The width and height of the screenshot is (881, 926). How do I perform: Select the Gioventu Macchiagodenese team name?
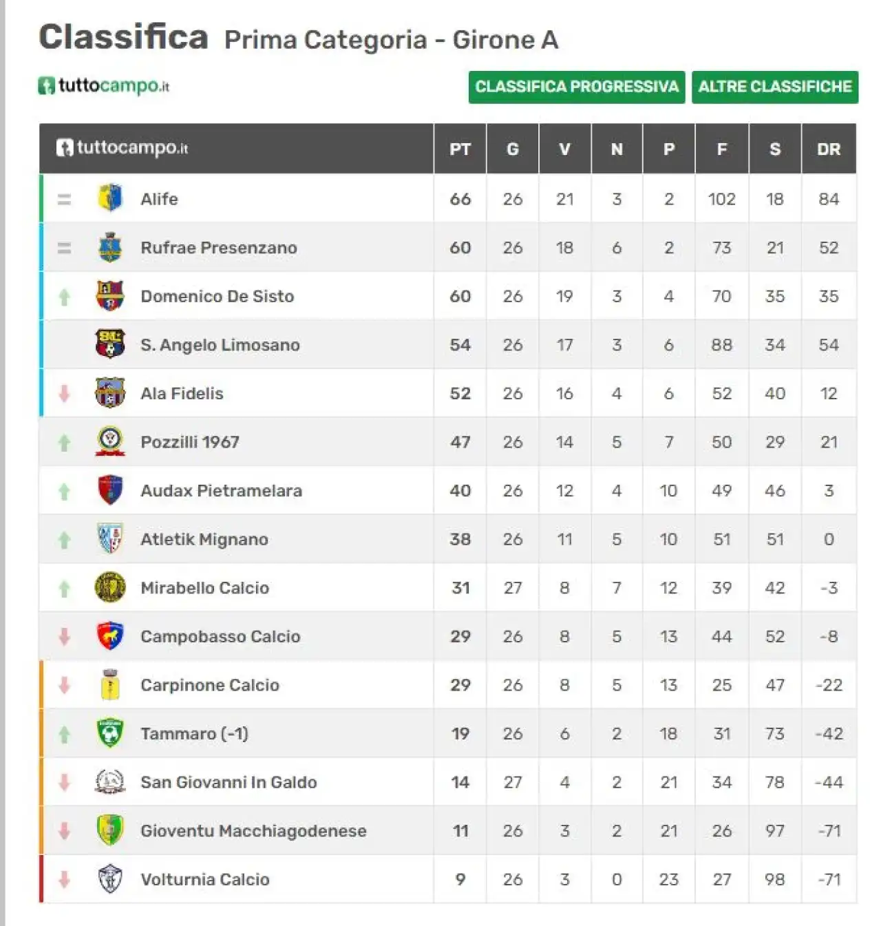pos(253,831)
